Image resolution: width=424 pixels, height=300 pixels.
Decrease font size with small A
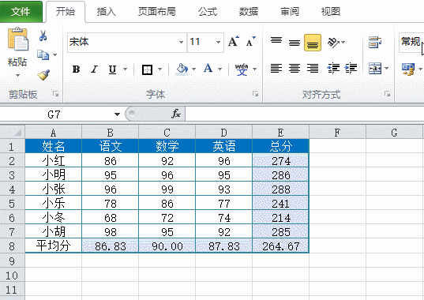[x=250, y=42]
